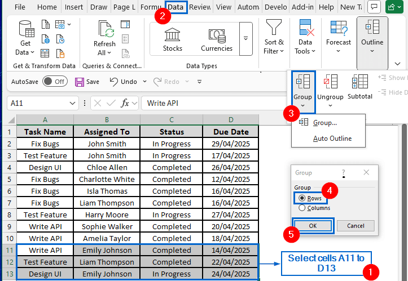Select column header D
Screen dimensions: 408x281
pos(231,120)
